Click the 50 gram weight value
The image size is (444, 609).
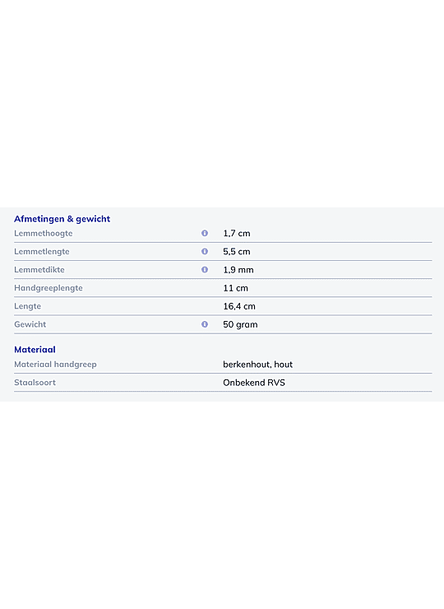[x=240, y=325]
